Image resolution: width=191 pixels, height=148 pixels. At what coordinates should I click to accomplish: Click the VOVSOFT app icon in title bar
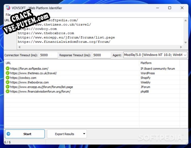click(7, 8)
